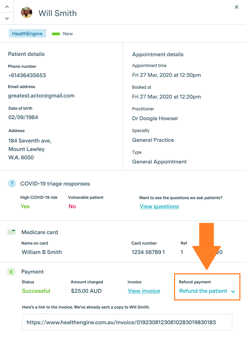
Task: Click the Medicare card icon
Action: (x=12, y=232)
